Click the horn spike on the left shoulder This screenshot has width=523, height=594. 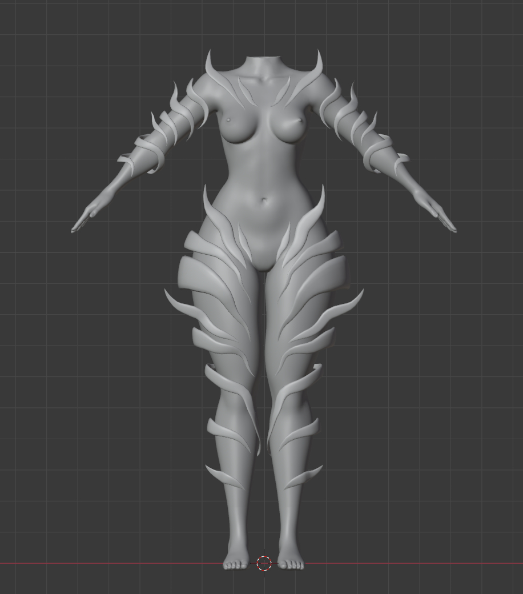pos(210,64)
